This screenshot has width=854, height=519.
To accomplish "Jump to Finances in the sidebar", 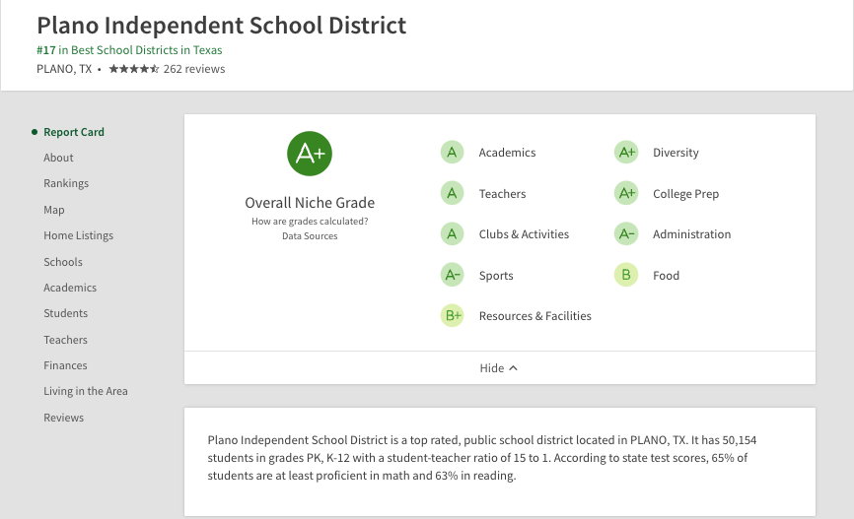I will point(65,365).
